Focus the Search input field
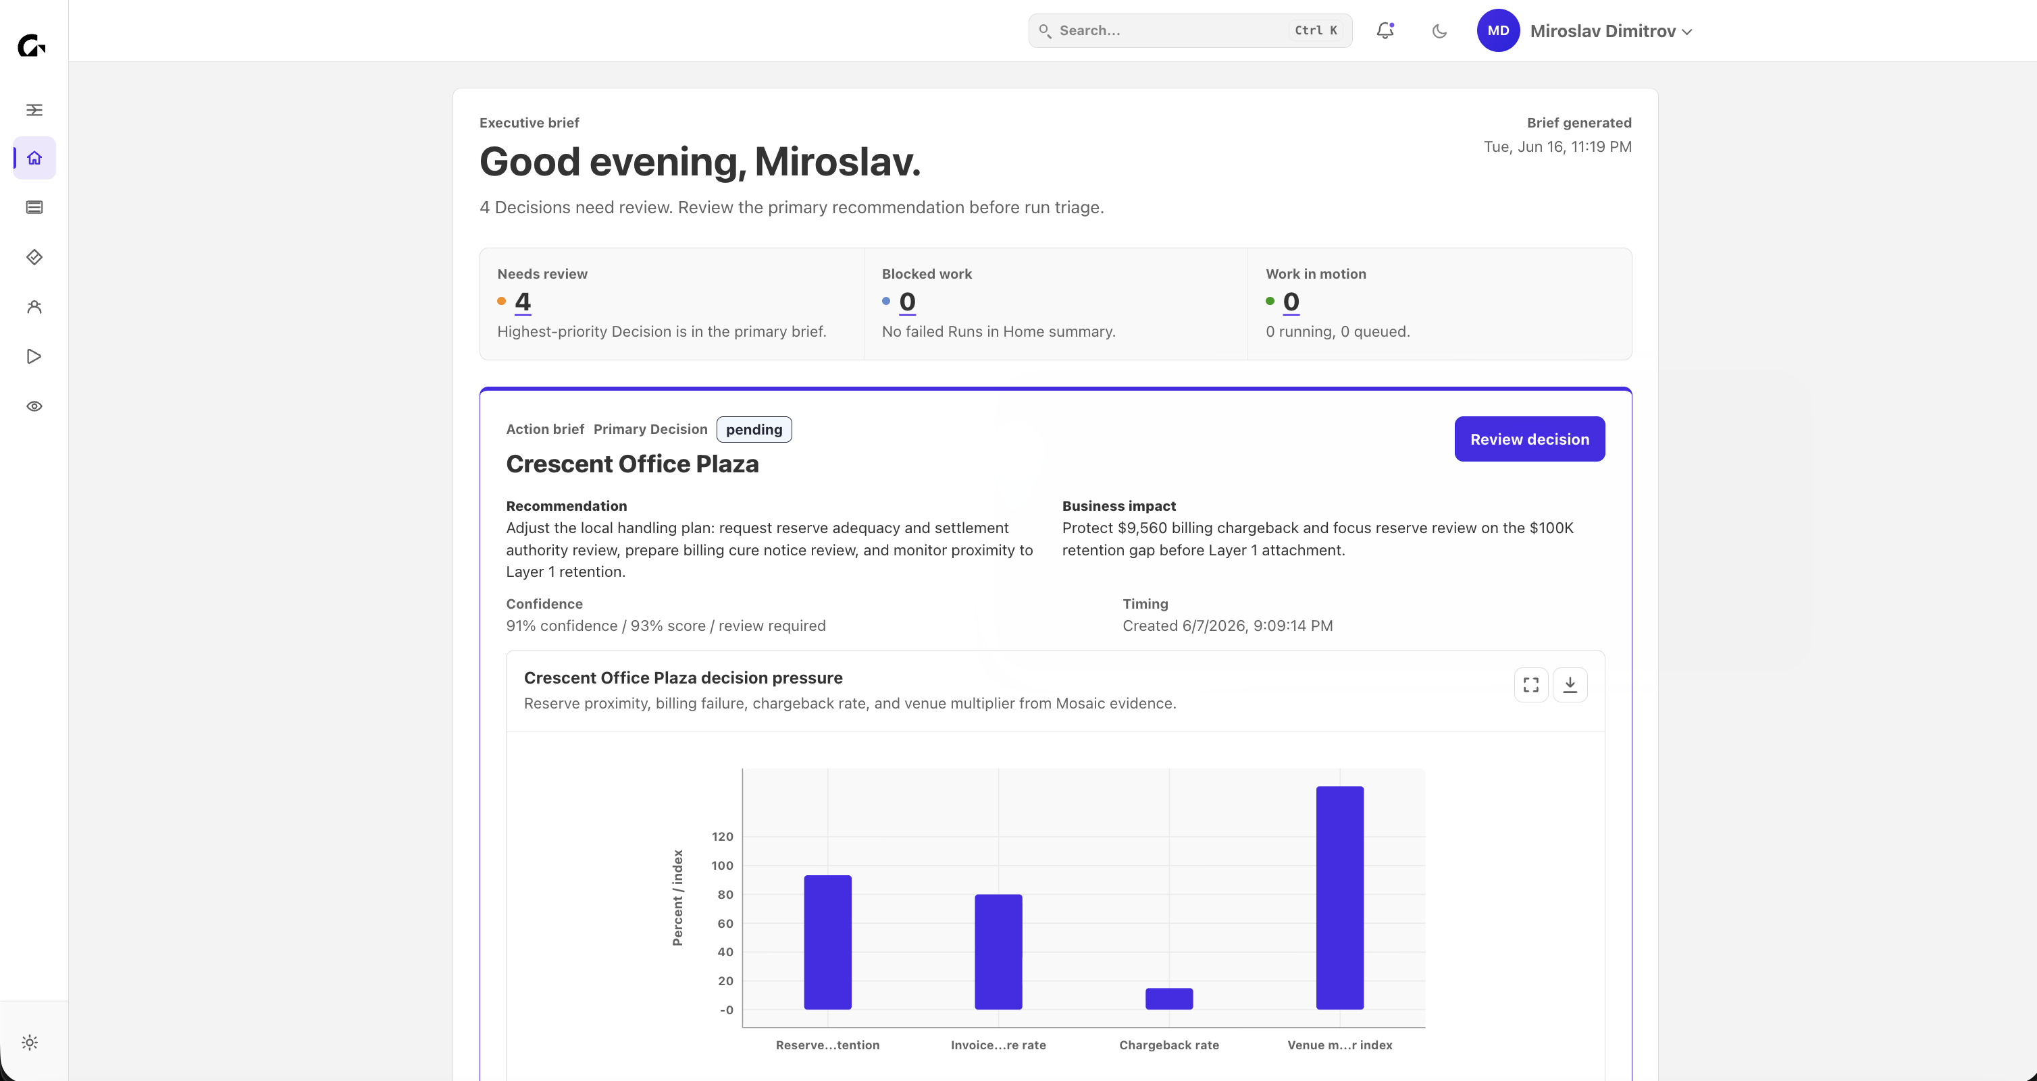This screenshot has height=1081, width=2037. click(x=1190, y=31)
